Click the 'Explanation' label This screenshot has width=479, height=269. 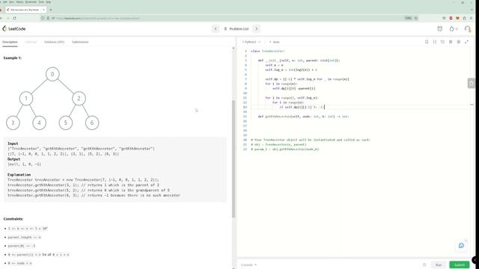(19, 175)
